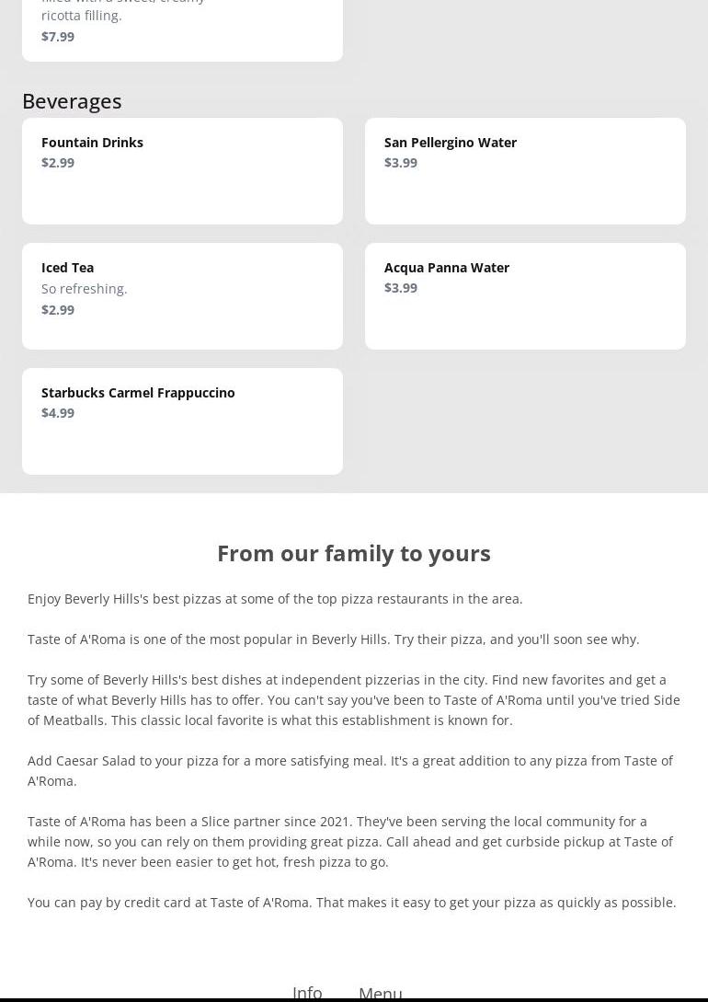This screenshot has width=708, height=1002.
Task: Click the $7.99 price on the top card
Action: pos(58,36)
